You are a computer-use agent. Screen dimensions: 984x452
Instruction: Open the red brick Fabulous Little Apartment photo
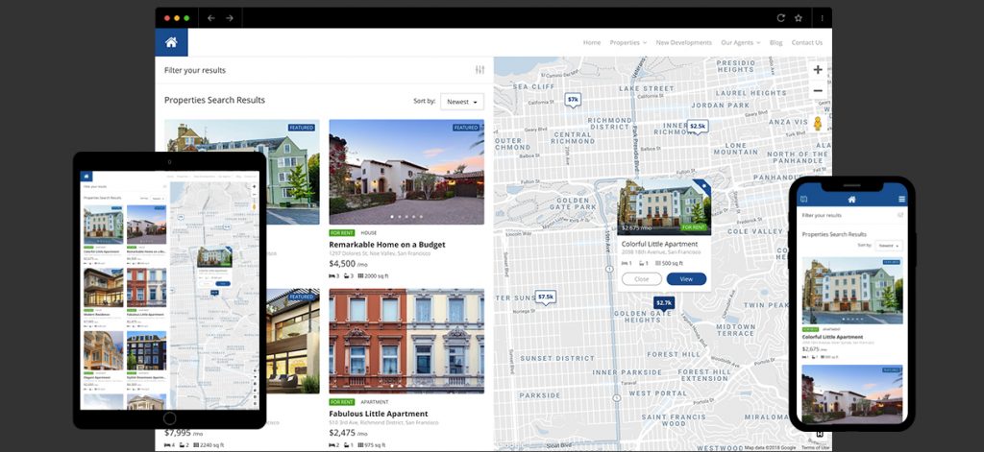[406, 341]
